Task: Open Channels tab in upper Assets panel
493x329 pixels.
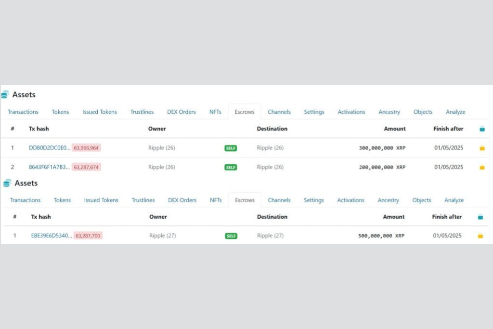Action: (x=279, y=112)
